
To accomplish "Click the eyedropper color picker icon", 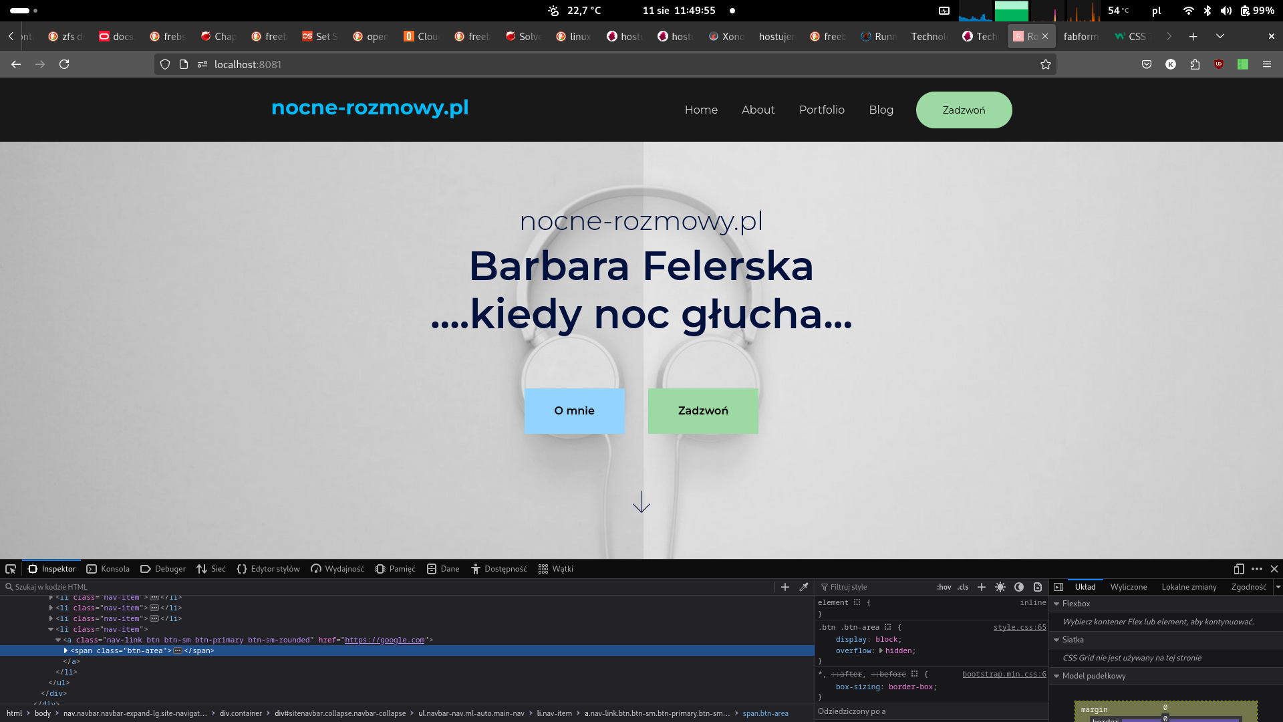I will [x=804, y=587].
